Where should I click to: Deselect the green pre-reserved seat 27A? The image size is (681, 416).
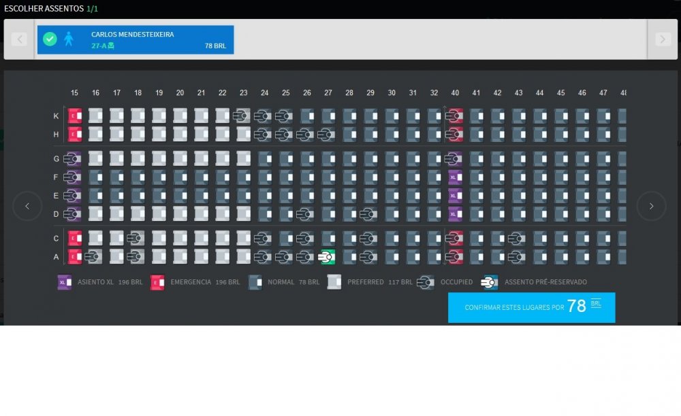328,257
